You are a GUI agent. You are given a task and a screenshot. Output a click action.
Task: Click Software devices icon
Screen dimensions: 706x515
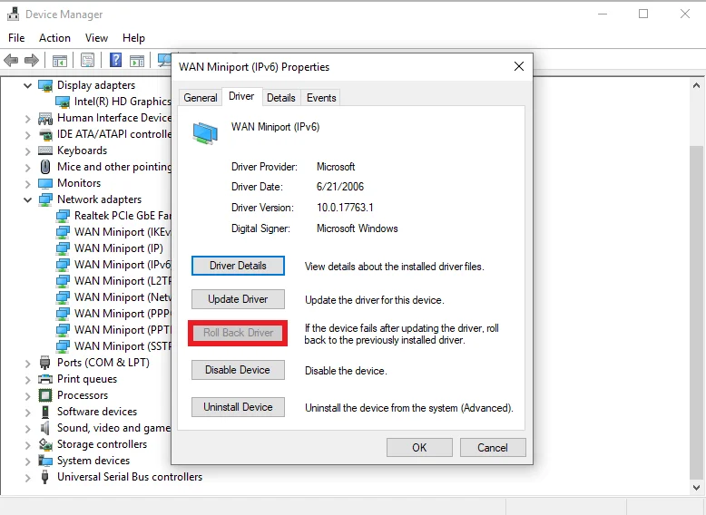45,412
